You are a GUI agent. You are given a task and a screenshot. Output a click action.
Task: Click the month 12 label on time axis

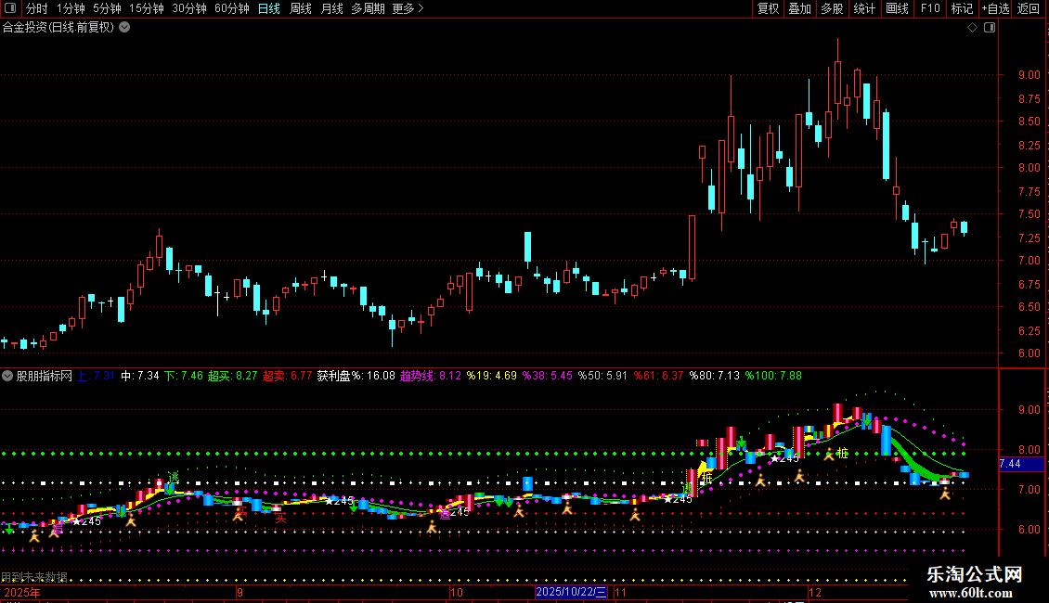click(x=814, y=592)
